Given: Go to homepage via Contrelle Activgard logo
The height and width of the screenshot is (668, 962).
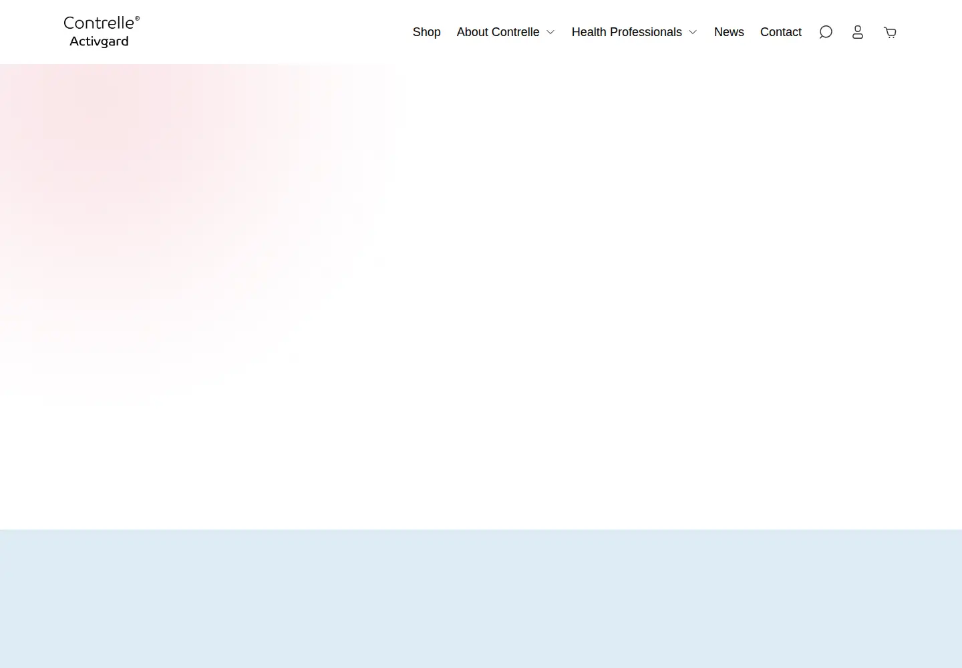Looking at the screenshot, I should coord(102,32).
